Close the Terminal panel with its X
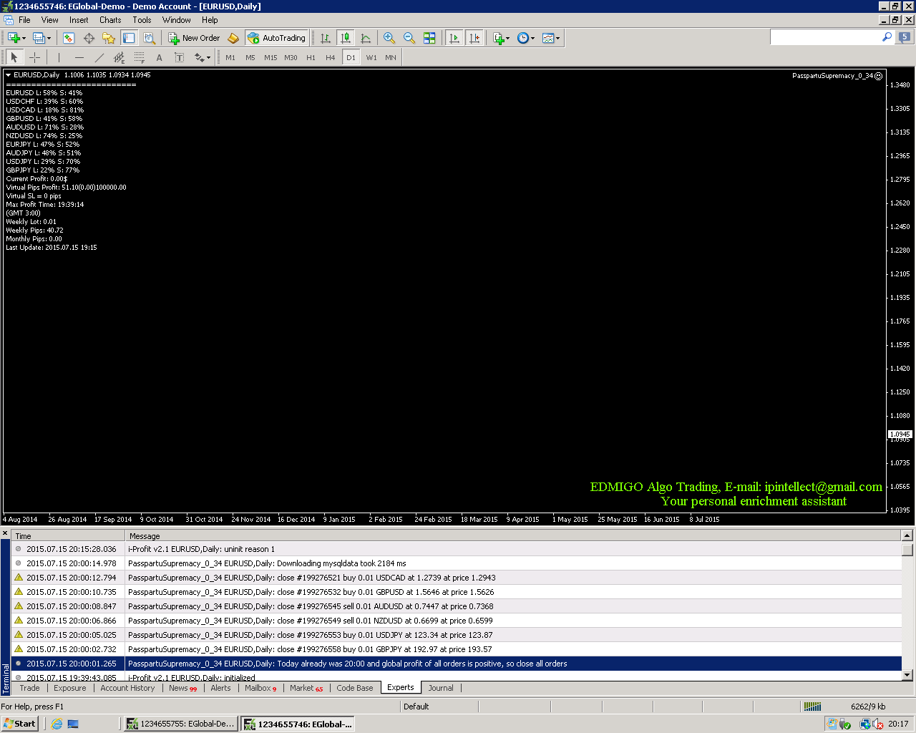Screen dimensions: 916x733 pyautogui.click(x=5, y=534)
